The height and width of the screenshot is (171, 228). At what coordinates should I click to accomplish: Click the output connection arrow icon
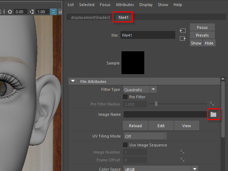(183, 38)
